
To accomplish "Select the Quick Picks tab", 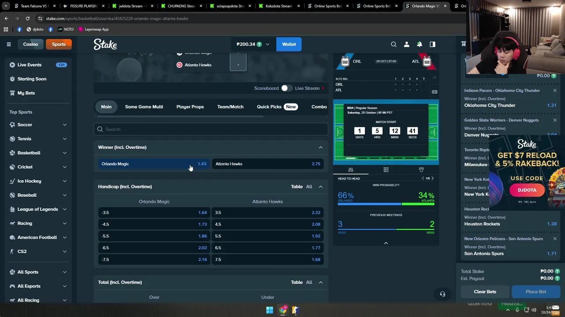I will (x=276, y=107).
